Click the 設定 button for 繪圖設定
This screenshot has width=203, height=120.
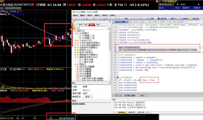point(88,96)
